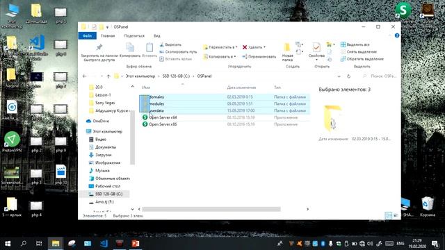Open the File tab

coord(88,35)
